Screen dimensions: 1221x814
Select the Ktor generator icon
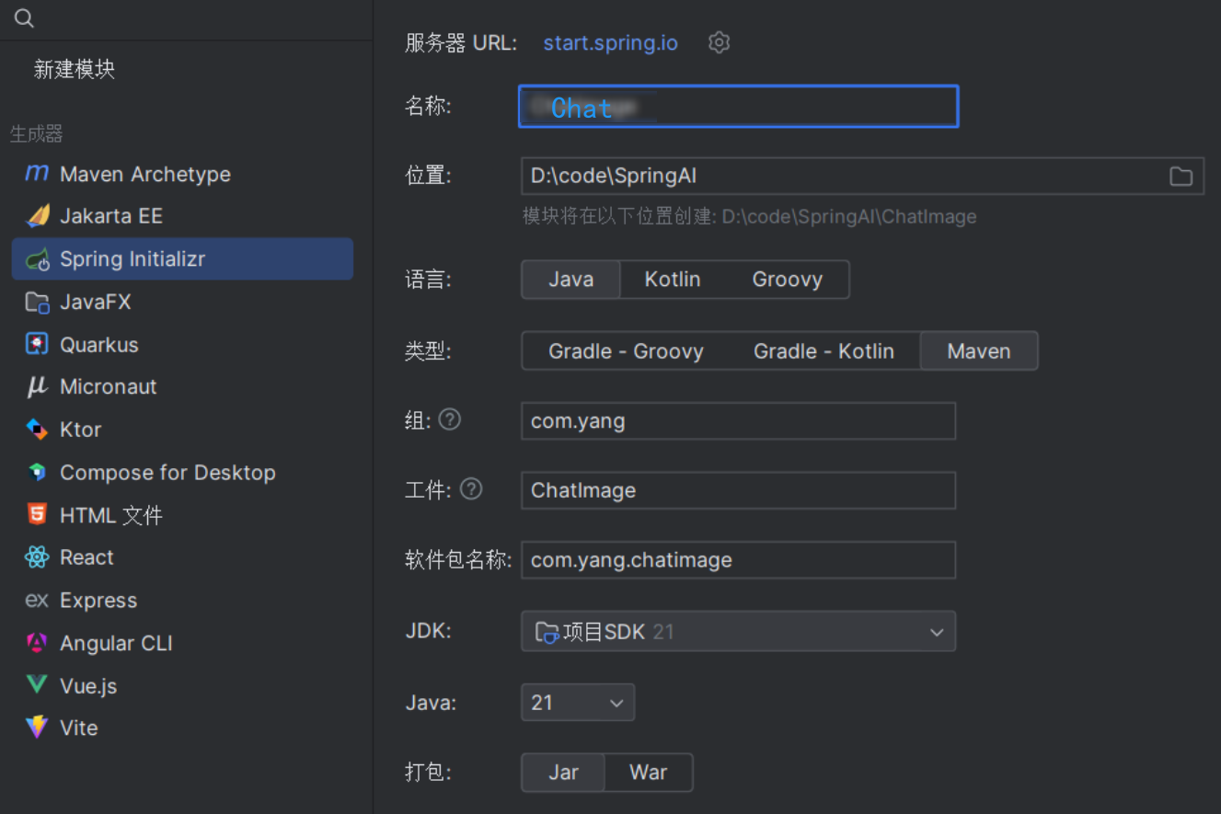(x=37, y=430)
